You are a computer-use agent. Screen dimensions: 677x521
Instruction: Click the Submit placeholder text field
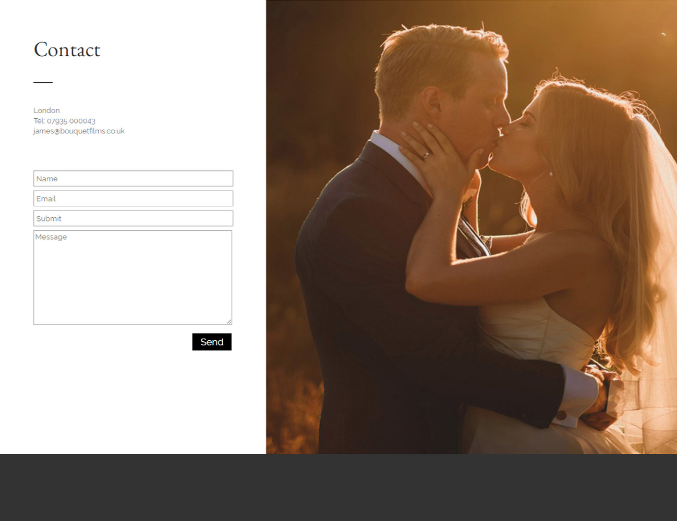pyautogui.click(x=133, y=218)
